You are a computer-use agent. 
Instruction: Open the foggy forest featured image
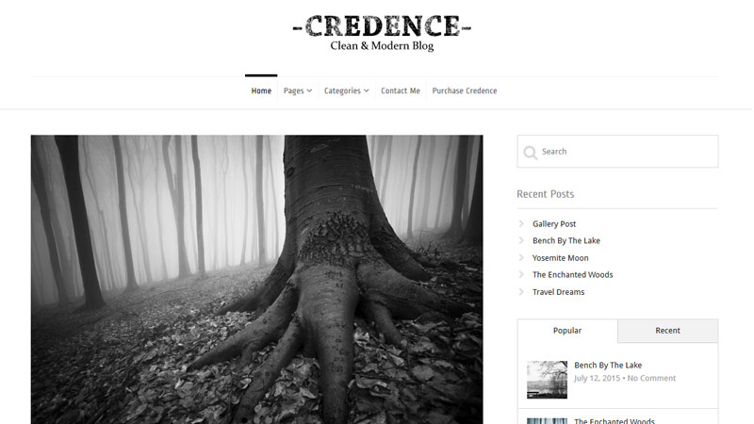(x=256, y=279)
